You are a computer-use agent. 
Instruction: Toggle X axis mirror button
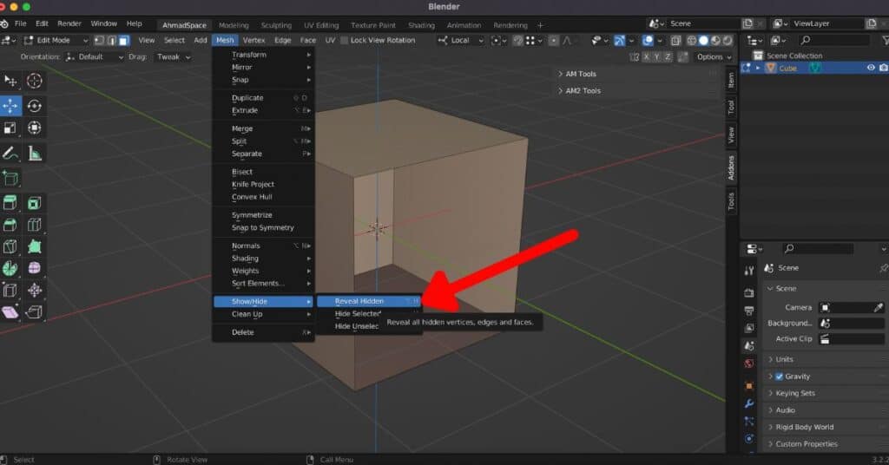646,56
